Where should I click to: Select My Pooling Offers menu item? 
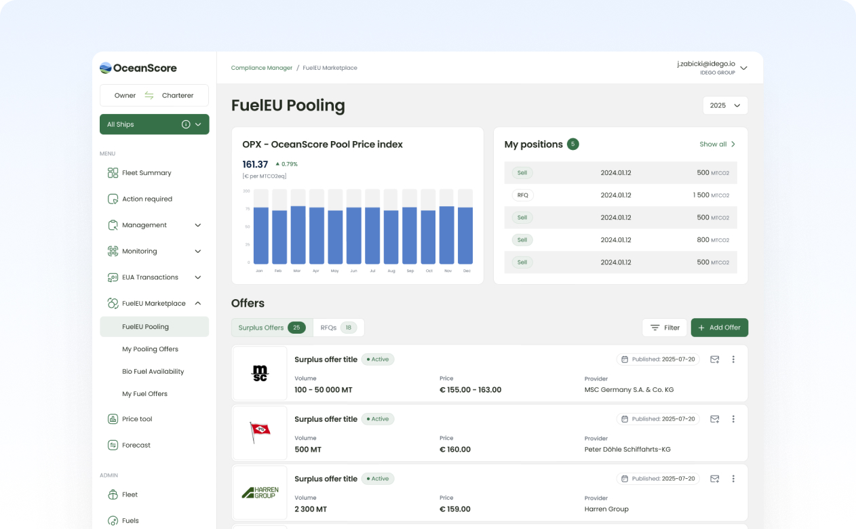coord(150,349)
